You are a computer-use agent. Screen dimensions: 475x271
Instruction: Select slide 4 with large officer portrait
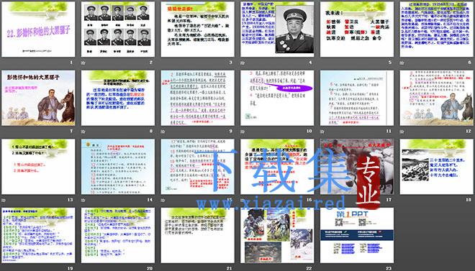click(x=277, y=29)
